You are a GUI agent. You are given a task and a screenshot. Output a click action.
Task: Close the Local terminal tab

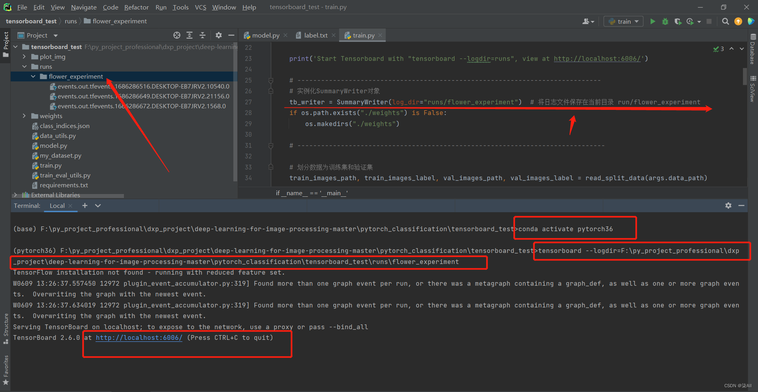pyautogui.click(x=70, y=205)
